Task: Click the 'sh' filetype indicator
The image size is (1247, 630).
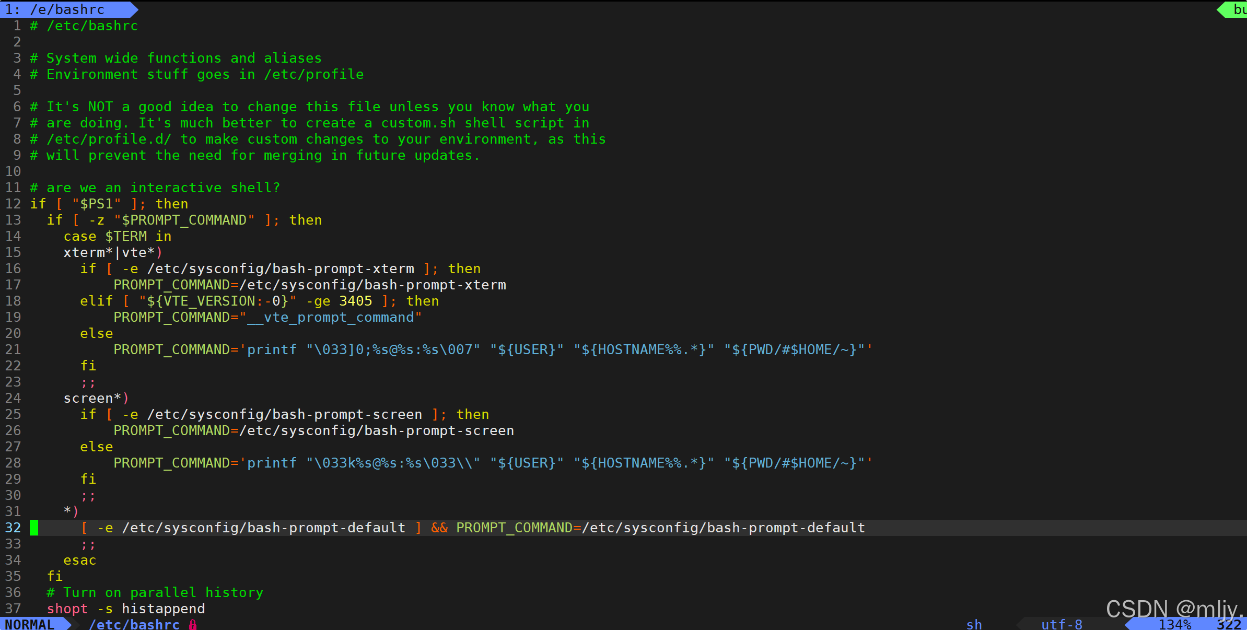Action: tap(974, 624)
